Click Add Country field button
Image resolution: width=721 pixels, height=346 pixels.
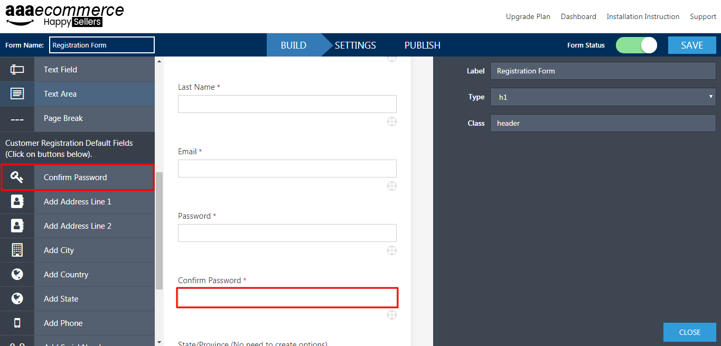(77, 275)
